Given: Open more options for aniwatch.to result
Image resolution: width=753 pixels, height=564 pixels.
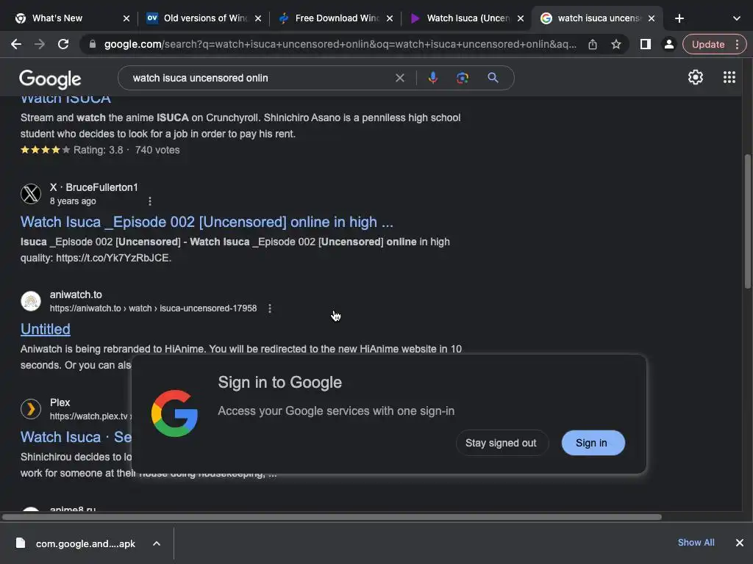Looking at the screenshot, I should [270, 308].
